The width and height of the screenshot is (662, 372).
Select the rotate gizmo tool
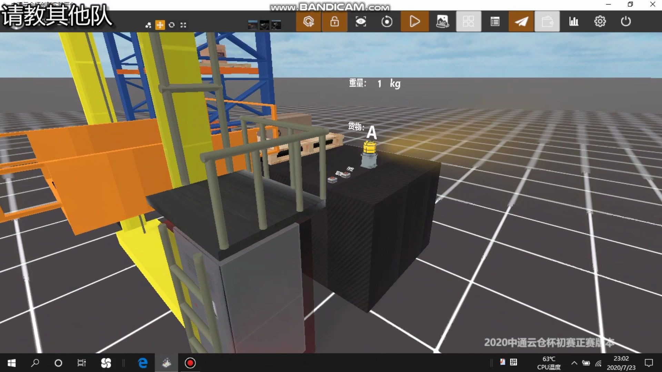[172, 25]
